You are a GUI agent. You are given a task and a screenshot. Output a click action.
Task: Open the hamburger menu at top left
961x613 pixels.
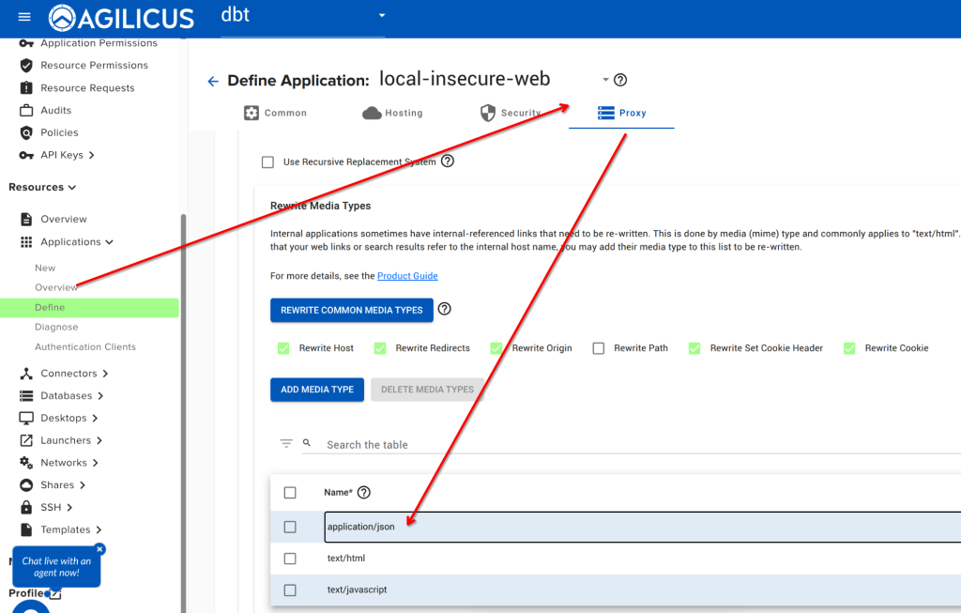[23, 16]
